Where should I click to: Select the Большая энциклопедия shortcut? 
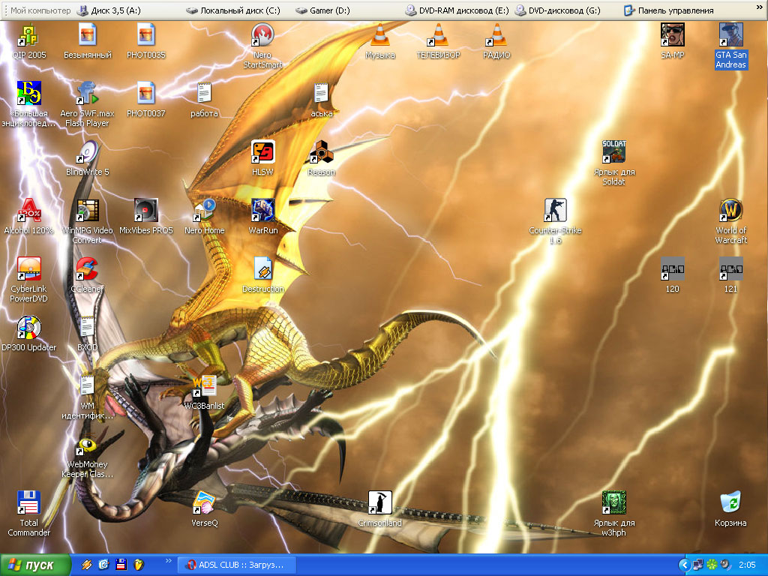[29, 104]
